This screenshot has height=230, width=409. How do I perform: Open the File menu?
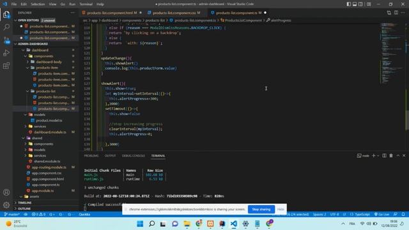[14, 4]
